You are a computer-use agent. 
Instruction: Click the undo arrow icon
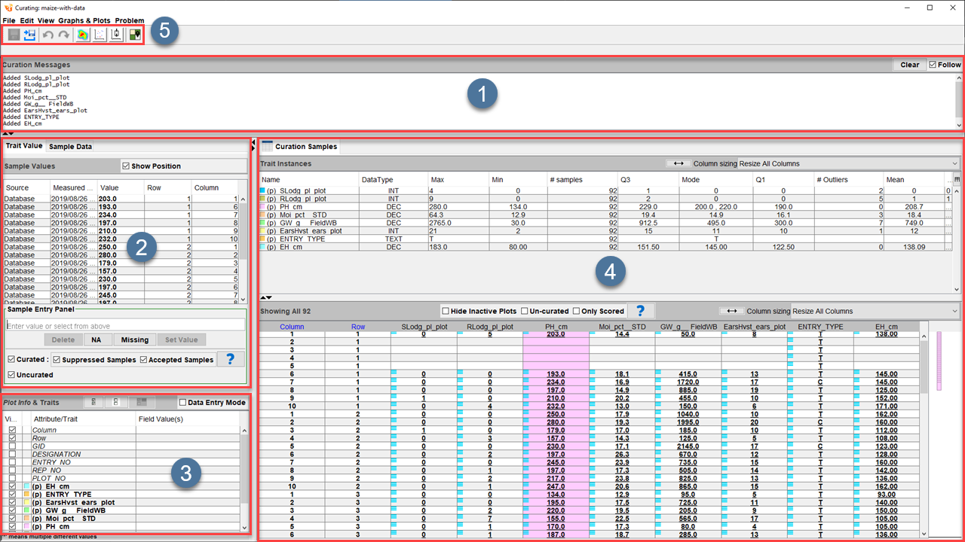tap(48, 35)
